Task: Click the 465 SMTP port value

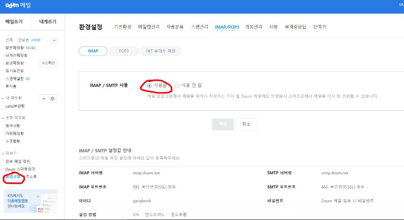Action: point(343,187)
